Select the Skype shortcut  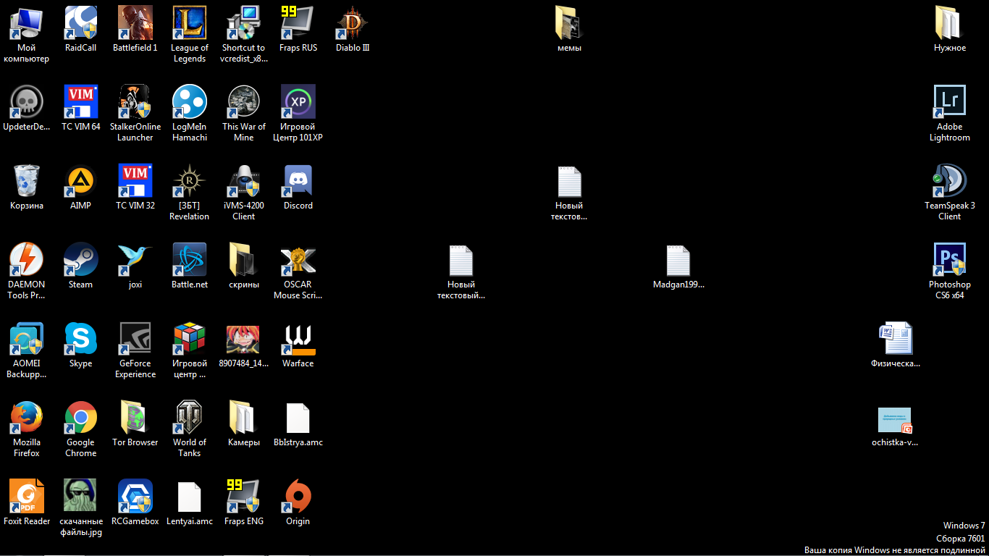80,339
